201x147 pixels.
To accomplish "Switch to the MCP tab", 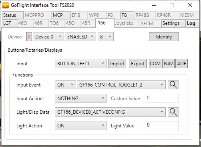I will click(x=61, y=15).
